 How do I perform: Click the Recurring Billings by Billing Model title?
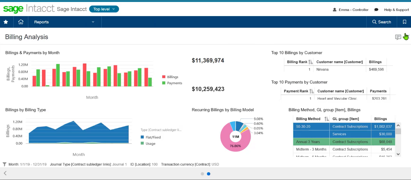(x=223, y=110)
